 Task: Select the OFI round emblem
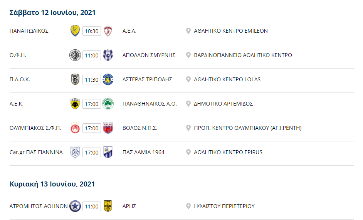coord(75,55)
